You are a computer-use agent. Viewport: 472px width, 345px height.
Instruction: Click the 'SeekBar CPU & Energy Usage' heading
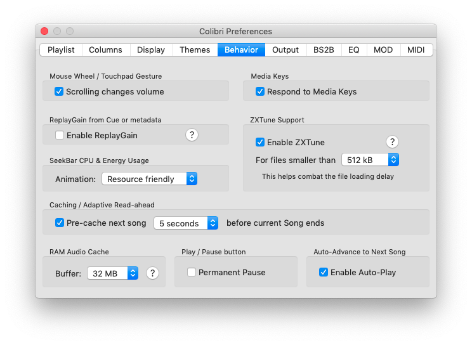(100, 160)
